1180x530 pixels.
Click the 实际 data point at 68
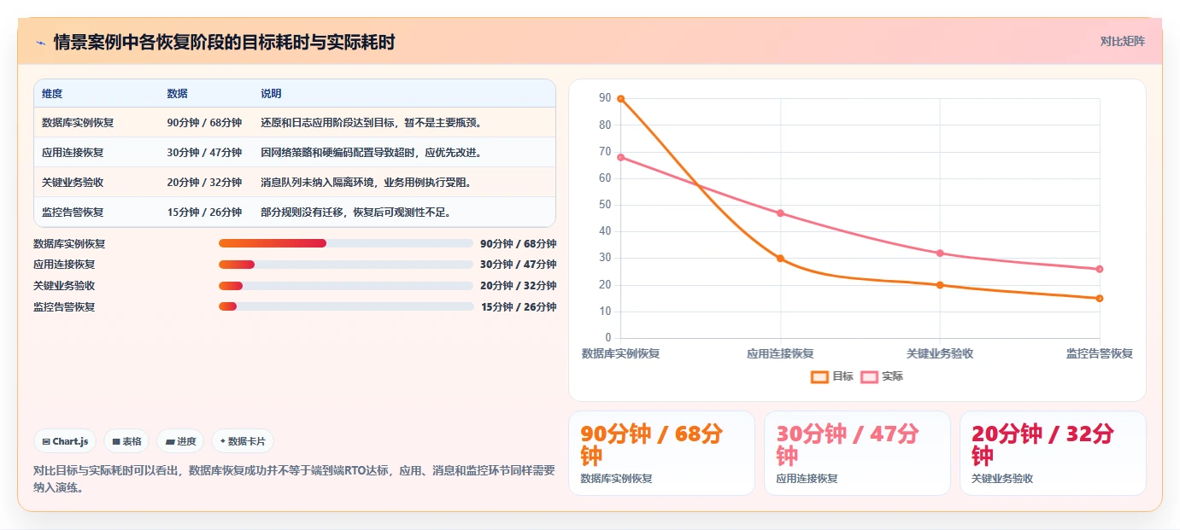(x=620, y=157)
